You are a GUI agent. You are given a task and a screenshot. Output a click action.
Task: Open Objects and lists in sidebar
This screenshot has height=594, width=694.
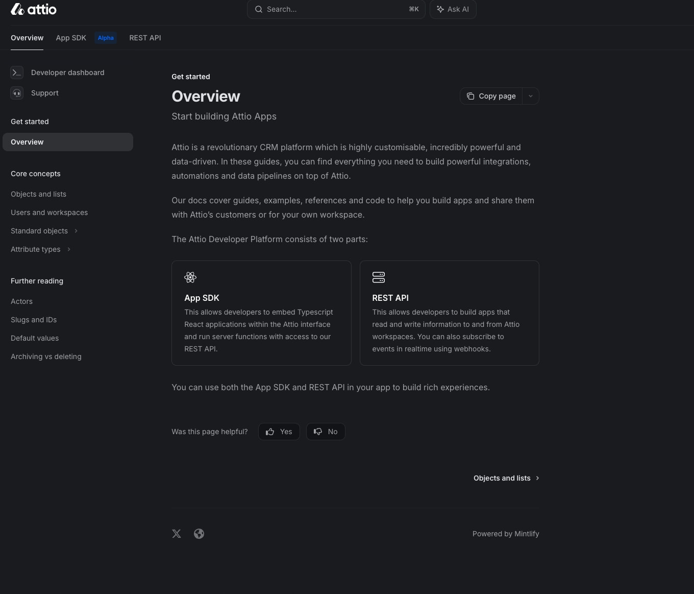[x=38, y=194]
